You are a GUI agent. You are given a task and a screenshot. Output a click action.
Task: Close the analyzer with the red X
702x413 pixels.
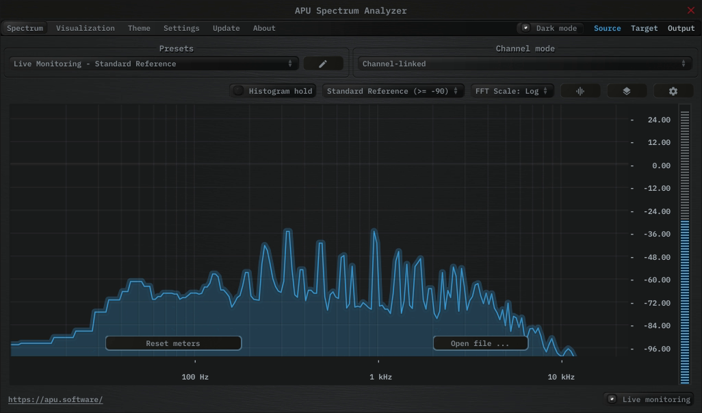pyautogui.click(x=690, y=10)
